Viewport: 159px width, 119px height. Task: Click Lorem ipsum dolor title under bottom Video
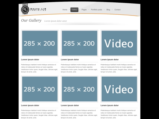coord(110,105)
